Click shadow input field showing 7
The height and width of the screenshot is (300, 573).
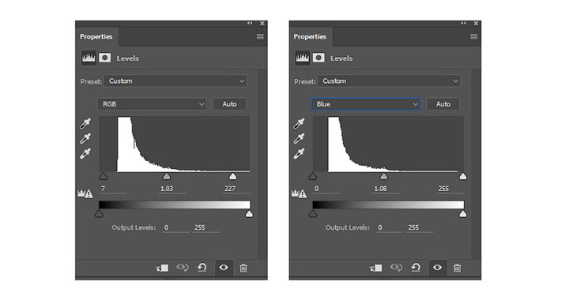point(112,189)
